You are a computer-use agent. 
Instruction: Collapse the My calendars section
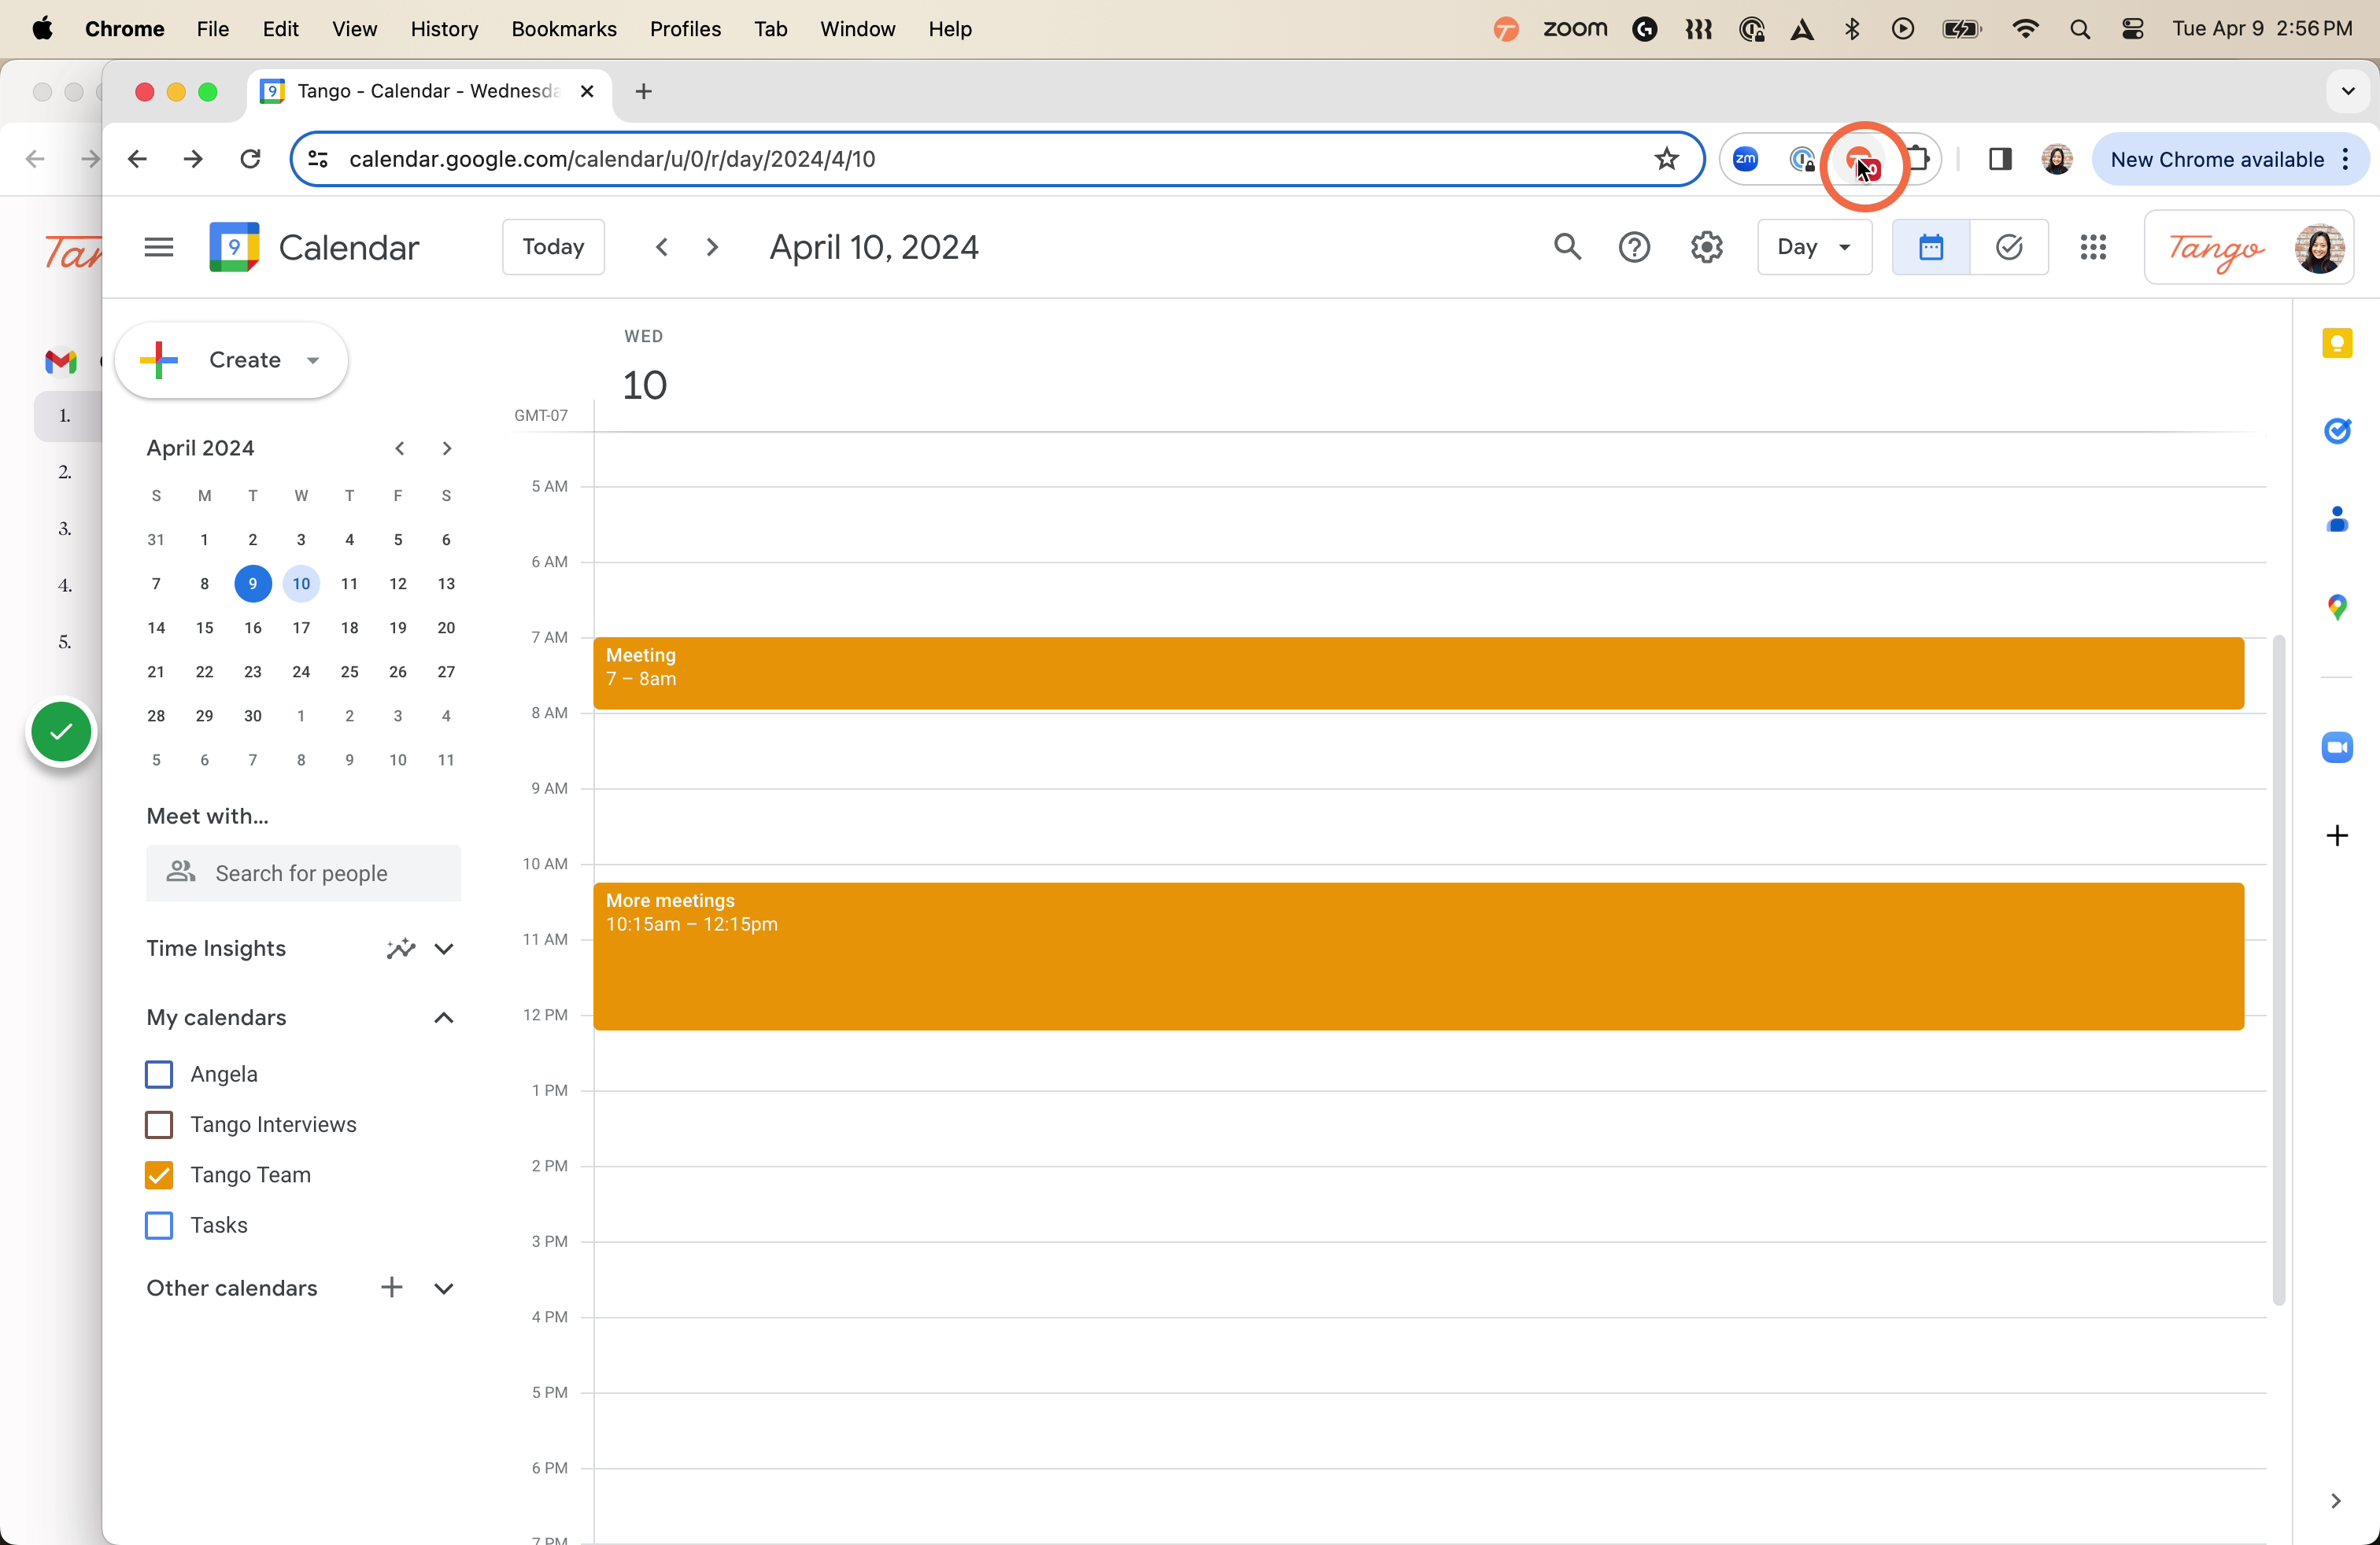pos(444,1017)
